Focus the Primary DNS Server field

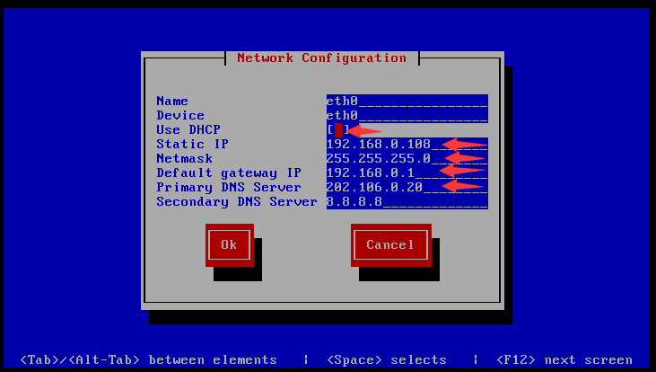(407, 187)
